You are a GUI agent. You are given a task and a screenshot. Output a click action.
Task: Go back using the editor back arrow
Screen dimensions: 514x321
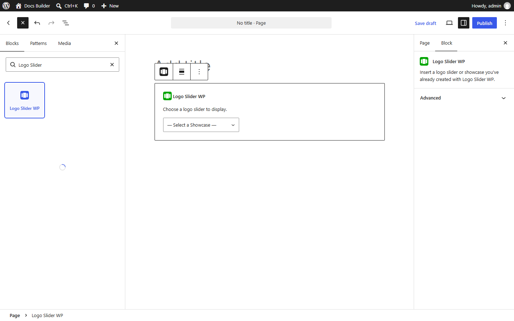[x=9, y=23]
